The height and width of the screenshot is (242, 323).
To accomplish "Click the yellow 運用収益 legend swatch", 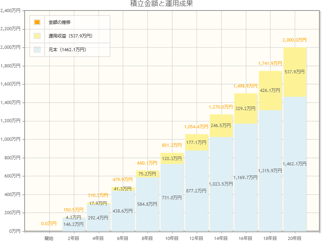I will click(x=37, y=36).
